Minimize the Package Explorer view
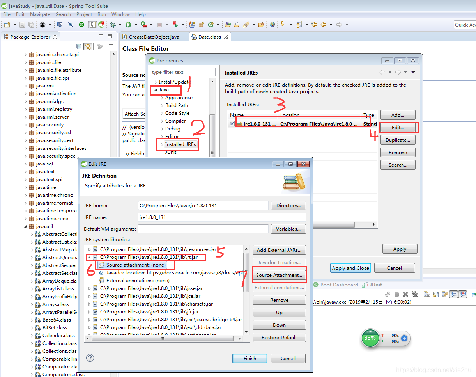The width and height of the screenshot is (476, 377). tap(100, 36)
